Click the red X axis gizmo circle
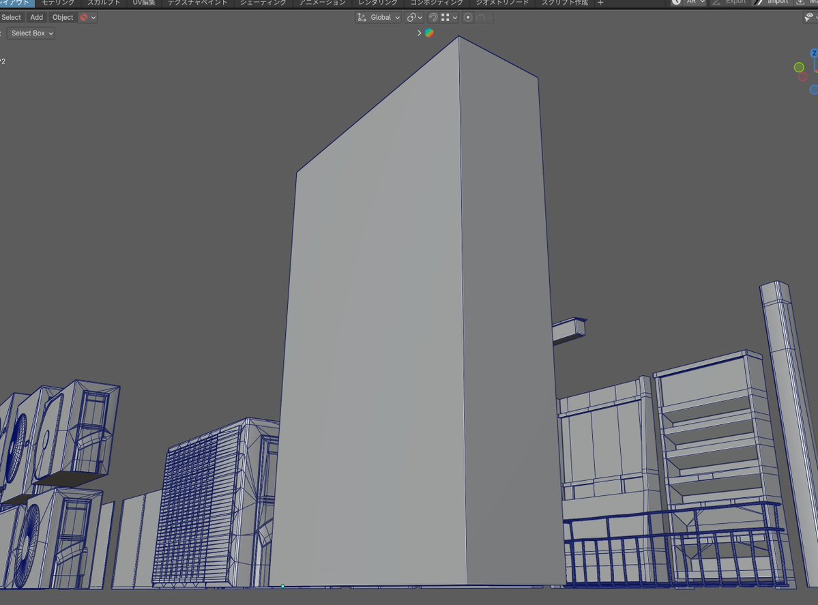Viewport: 818px width, 605px height. (x=803, y=76)
